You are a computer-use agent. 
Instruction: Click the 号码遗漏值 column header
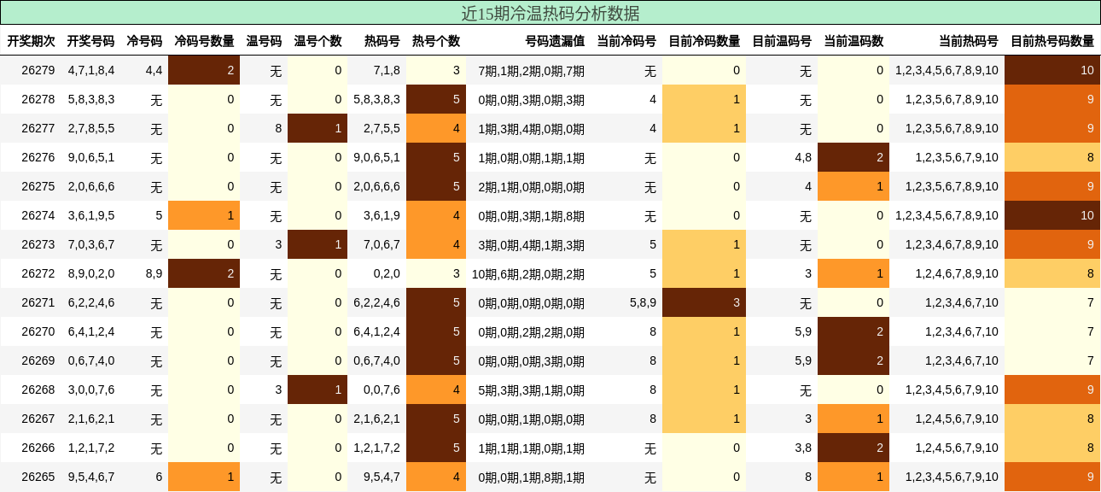tap(555, 41)
